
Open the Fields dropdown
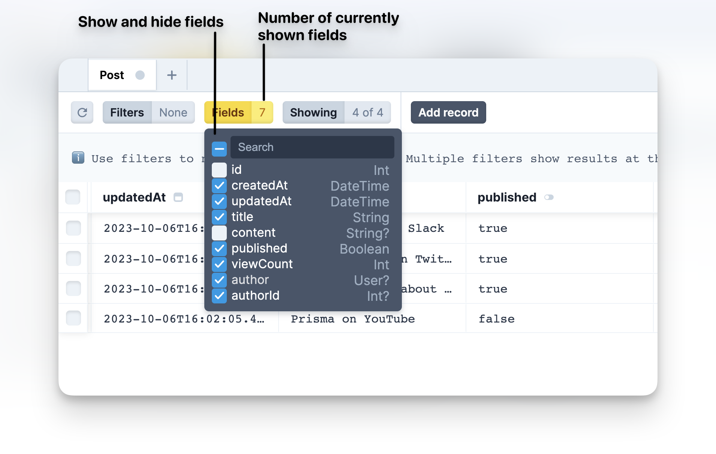tap(228, 112)
